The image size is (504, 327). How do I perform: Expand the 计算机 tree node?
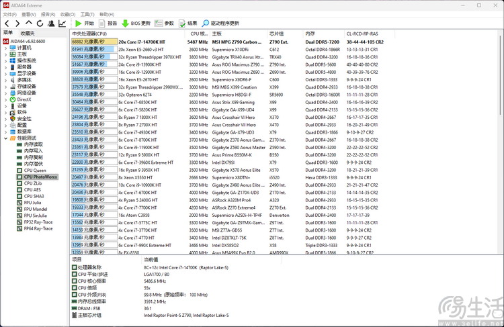[5, 48]
